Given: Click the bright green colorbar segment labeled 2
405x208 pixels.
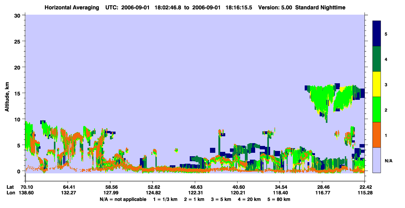Looking at the screenshot, I should point(377,109).
